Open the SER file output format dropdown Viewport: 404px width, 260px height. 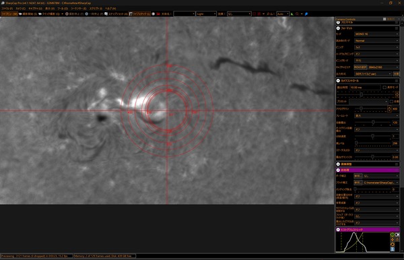click(373, 74)
